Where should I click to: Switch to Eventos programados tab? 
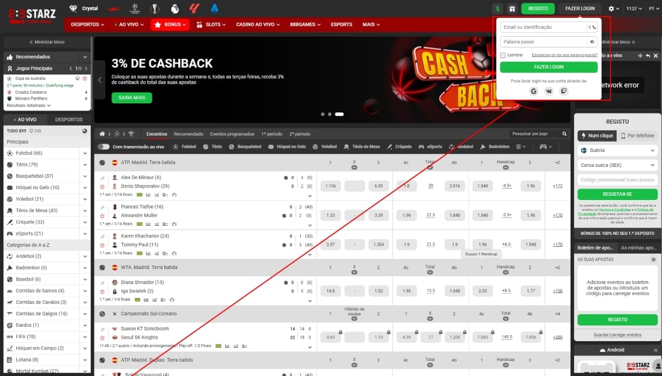click(232, 133)
